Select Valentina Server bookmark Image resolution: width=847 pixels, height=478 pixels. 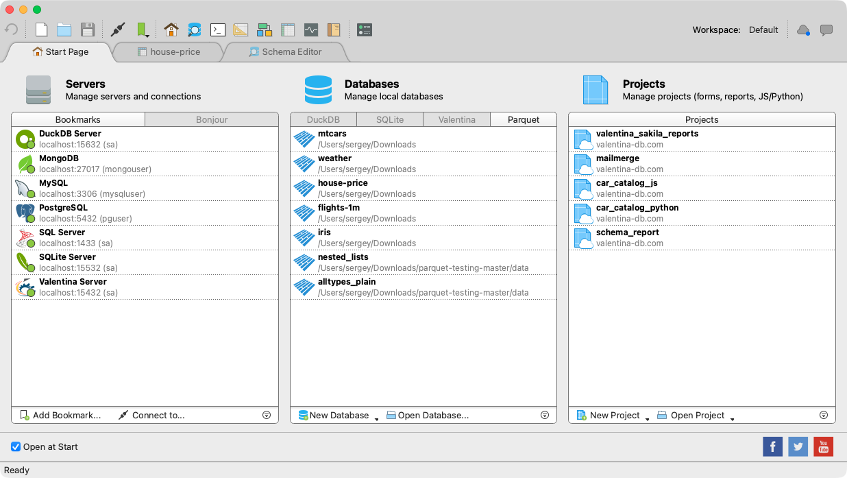[x=145, y=287]
